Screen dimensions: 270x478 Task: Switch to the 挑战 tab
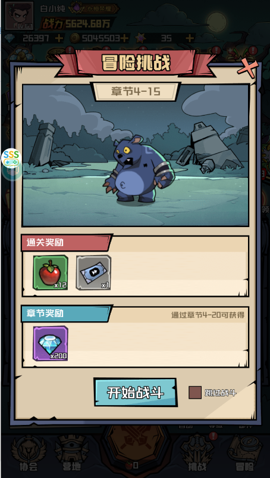[x=197, y=454]
